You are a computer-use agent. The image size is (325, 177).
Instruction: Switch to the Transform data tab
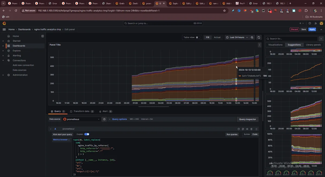click(82, 111)
